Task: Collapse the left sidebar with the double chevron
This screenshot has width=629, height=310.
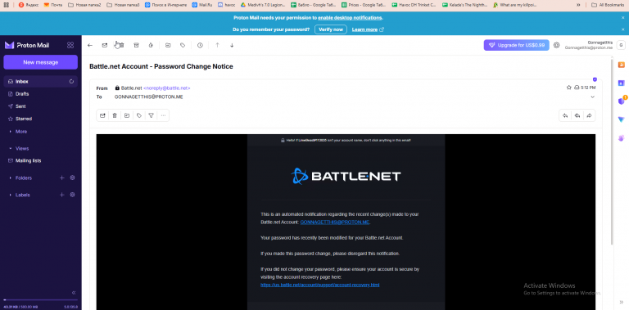Action: [x=74, y=293]
